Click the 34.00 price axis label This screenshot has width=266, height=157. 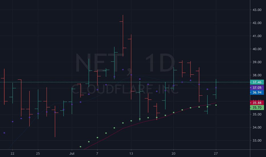tap(257, 128)
